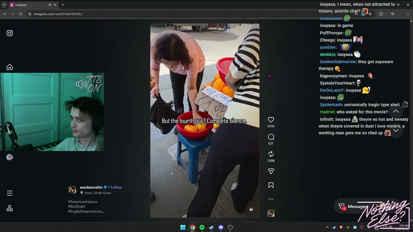Open the hamburger More menu in the sidebar
This screenshot has width=413, height=232.
(10, 193)
